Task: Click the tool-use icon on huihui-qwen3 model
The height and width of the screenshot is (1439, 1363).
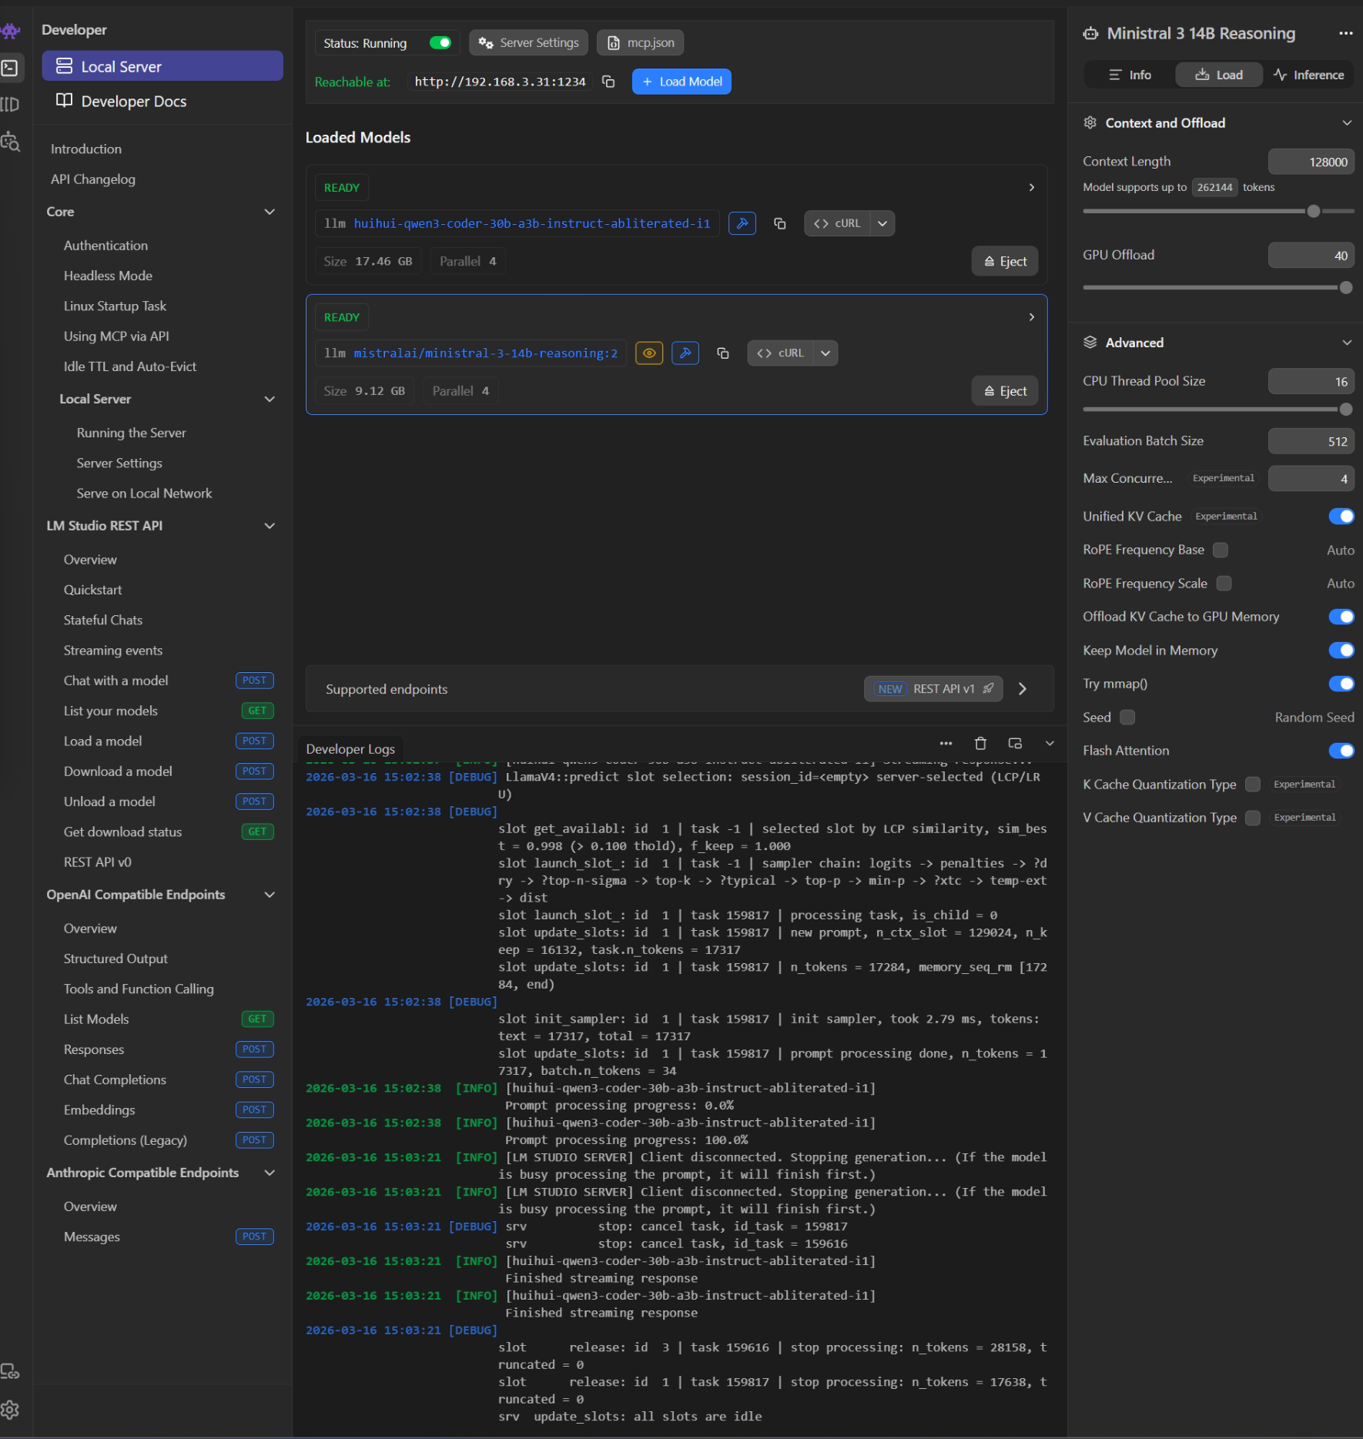Action: pos(742,223)
